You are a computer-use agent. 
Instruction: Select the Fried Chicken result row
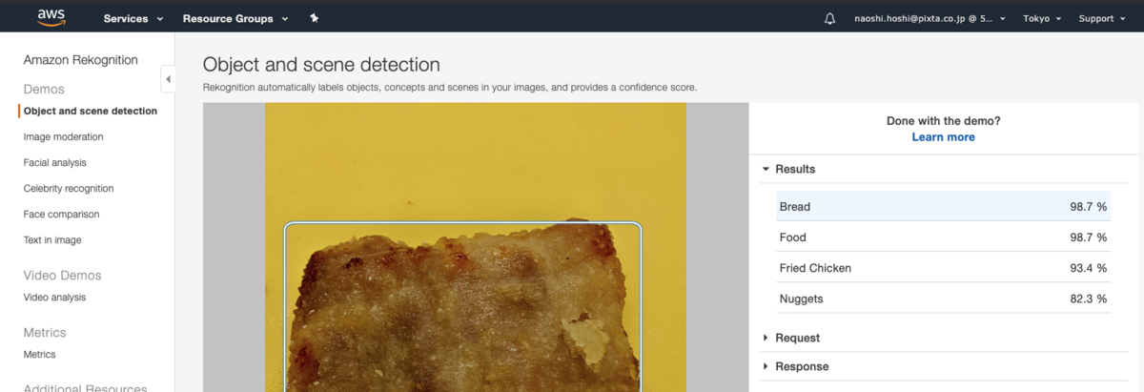click(943, 268)
